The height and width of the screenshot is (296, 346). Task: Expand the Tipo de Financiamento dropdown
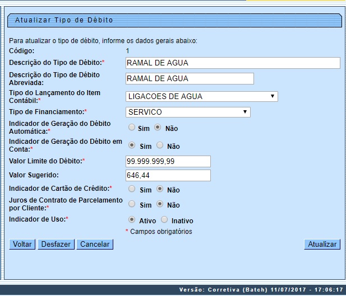click(x=188, y=112)
